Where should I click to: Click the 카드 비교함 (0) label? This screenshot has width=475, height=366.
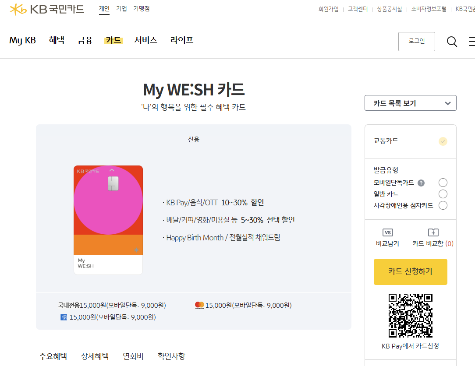pyautogui.click(x=433, y=244)
